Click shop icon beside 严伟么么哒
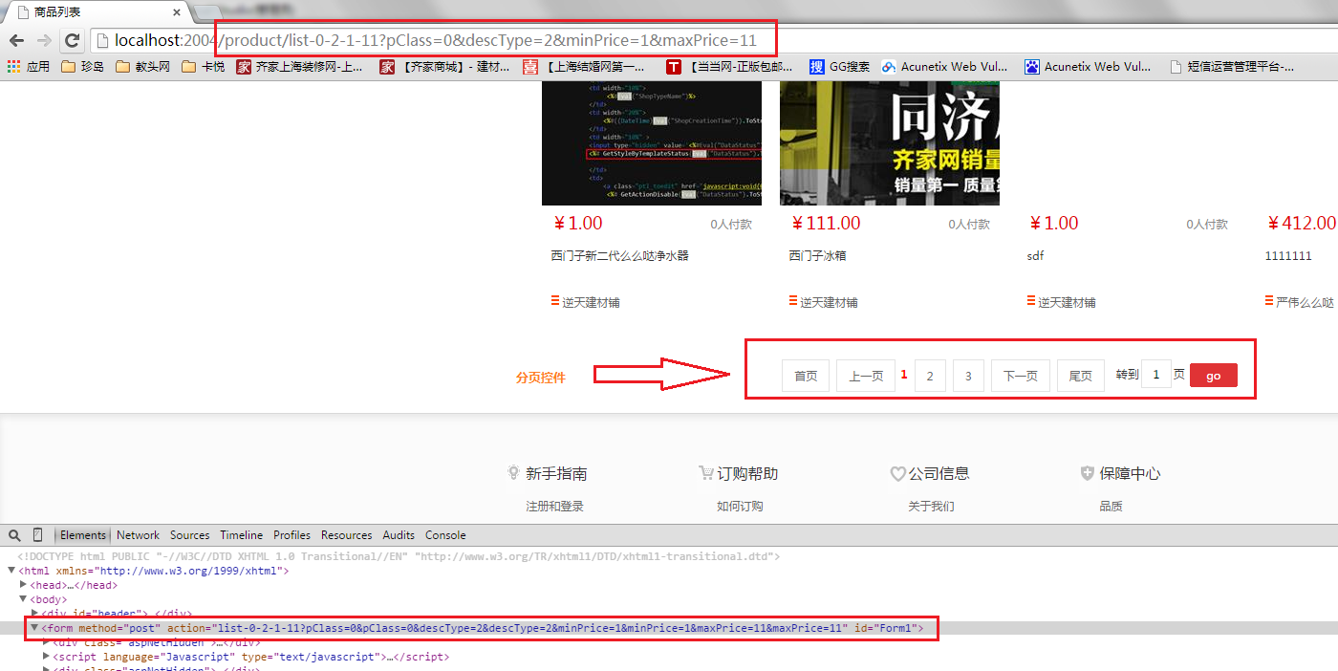 (x=1269, y=301)
